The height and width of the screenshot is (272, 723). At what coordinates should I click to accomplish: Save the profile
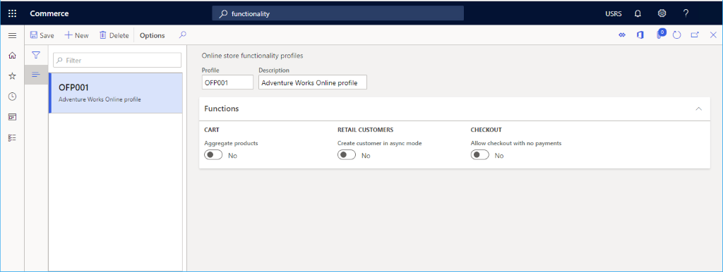pyautogui.click(x=42, y=35)
